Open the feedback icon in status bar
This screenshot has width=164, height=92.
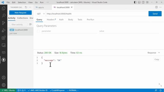(156, 90)
